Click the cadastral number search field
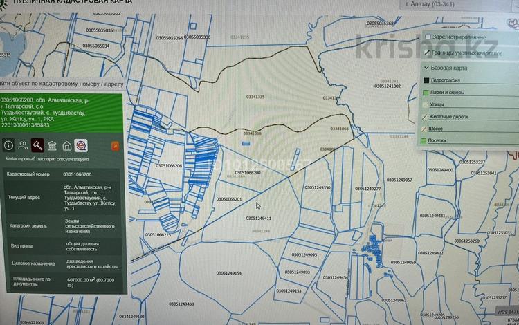The width and height of the screenshot is (519, 325). click(62, 84)
